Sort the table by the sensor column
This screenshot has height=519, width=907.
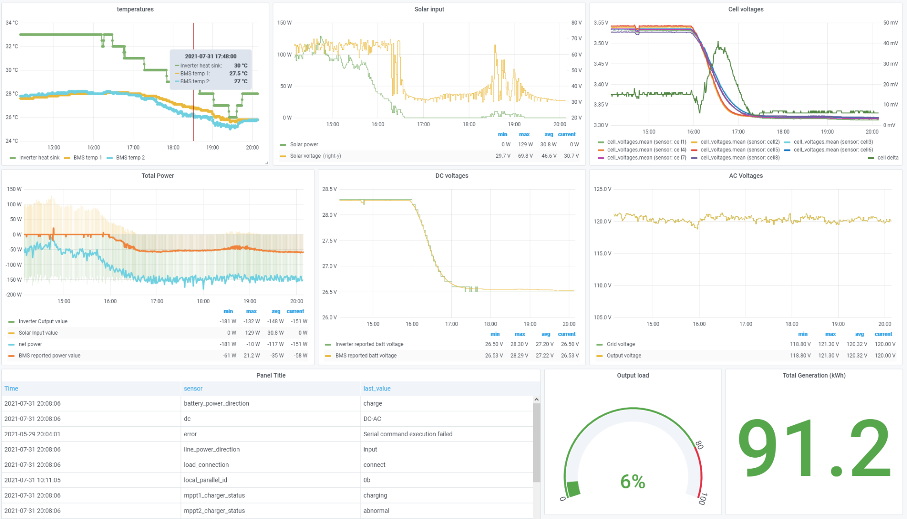click(x=193, y=388)
